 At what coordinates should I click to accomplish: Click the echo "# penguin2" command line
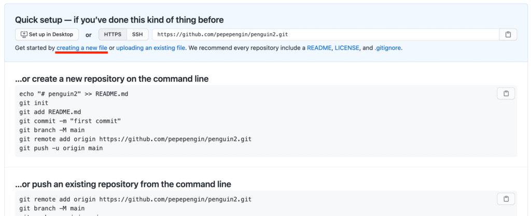coord(74,94)
